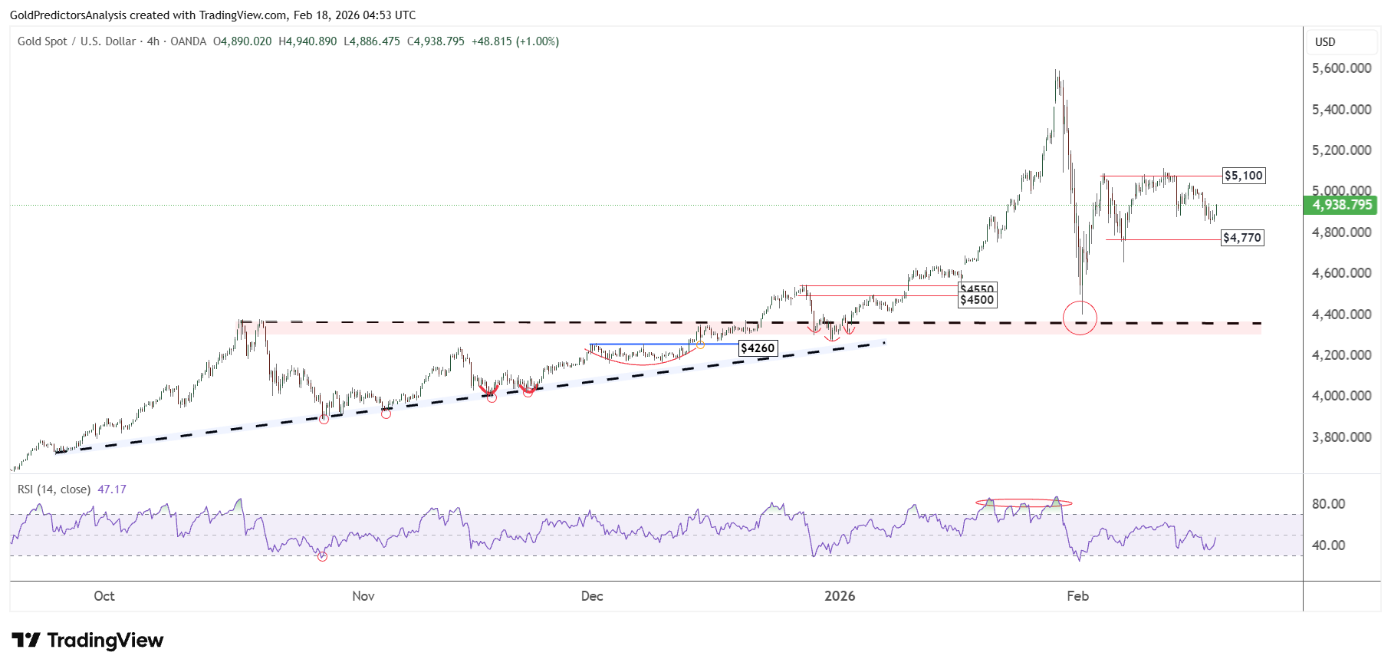1391x669 pixels.
Task: Click the 80.00 level on RSI axis
Action: [1328, 504]
